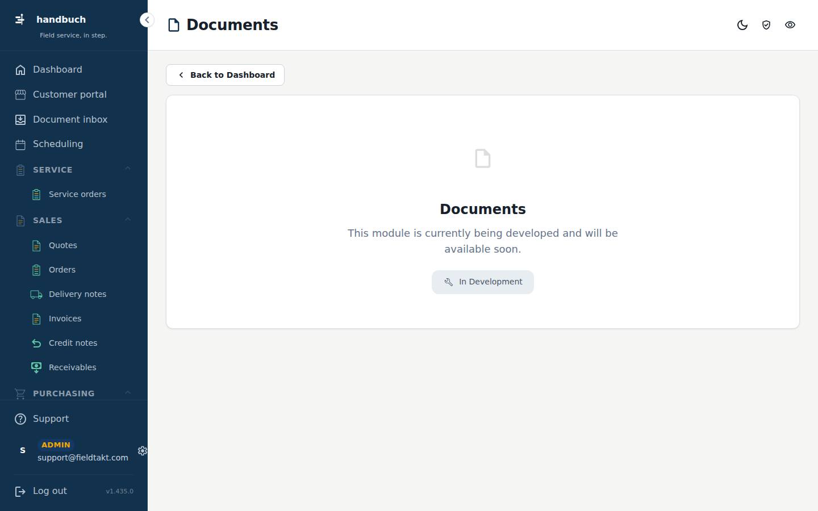This screenshot has height=511, width=818.
Task: Click the Customer portal storefront icon
Action: click(20, 95)
